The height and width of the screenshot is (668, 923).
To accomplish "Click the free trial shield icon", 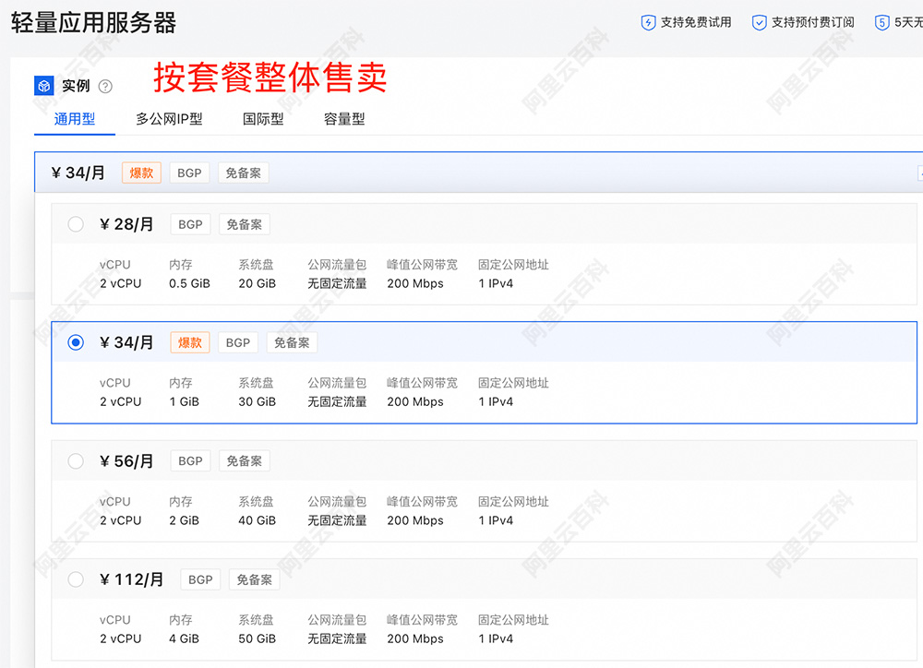I will click(x=648, y=23).
